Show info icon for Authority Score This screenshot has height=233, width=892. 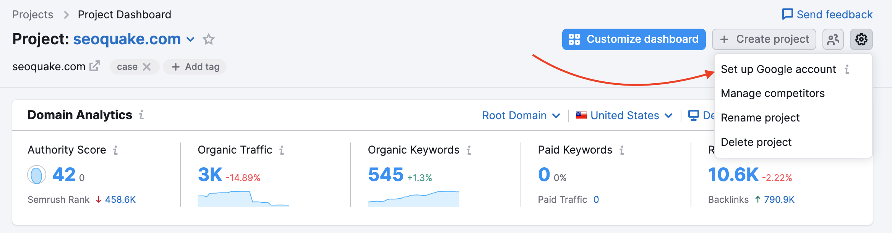(115, 150)
